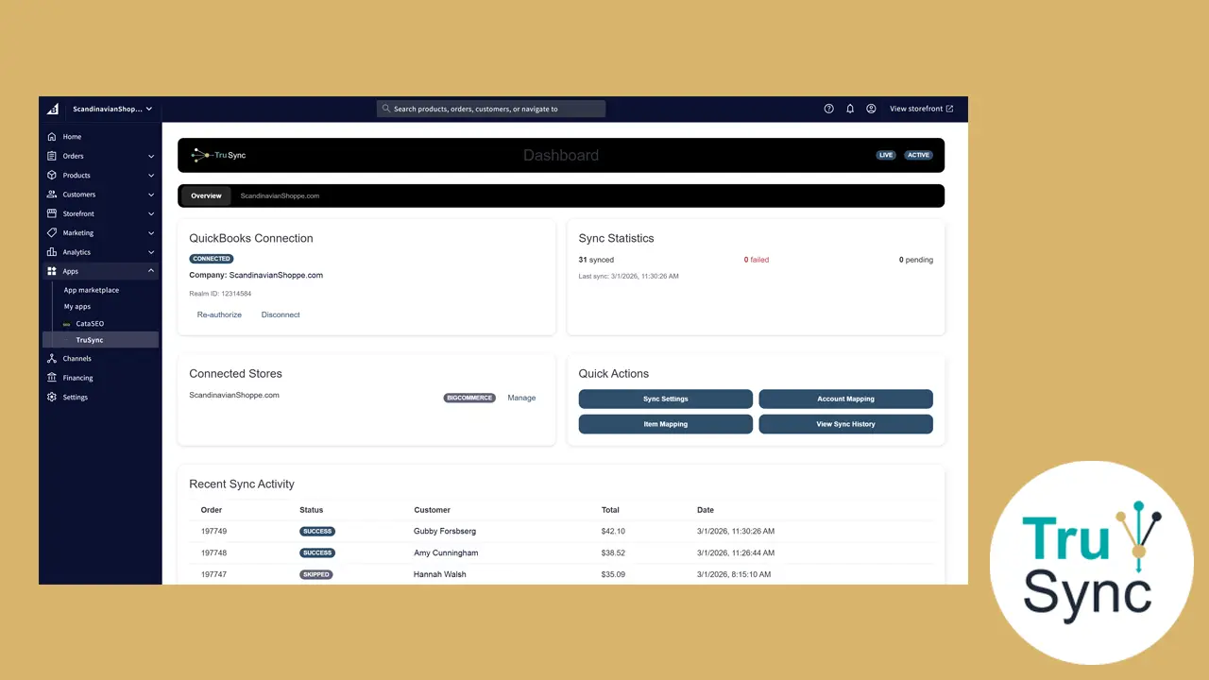Expand the Marketing menu chevron
This screenshot has width=1209, height=680.
(x=151, y=232)
